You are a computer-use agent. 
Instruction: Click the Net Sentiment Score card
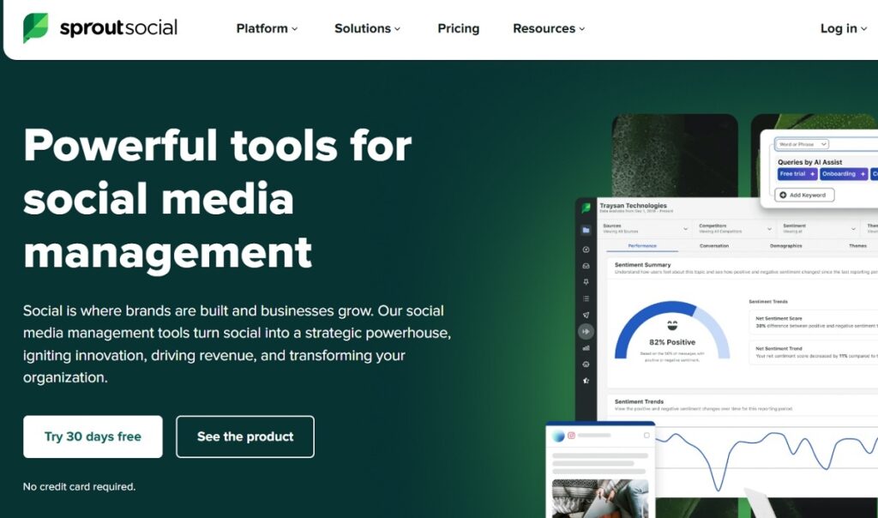pos(814,322)
